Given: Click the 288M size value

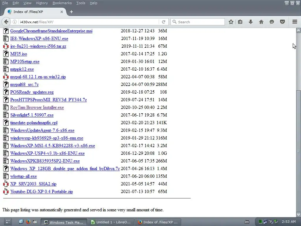Looking at the screenshot, I should tap(161, 84).
